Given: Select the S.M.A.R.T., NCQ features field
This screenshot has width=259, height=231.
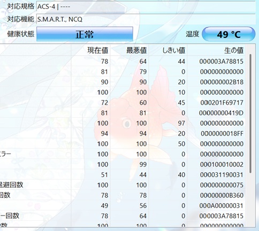Looking at the screenshot, I should [x=146, y=19].
